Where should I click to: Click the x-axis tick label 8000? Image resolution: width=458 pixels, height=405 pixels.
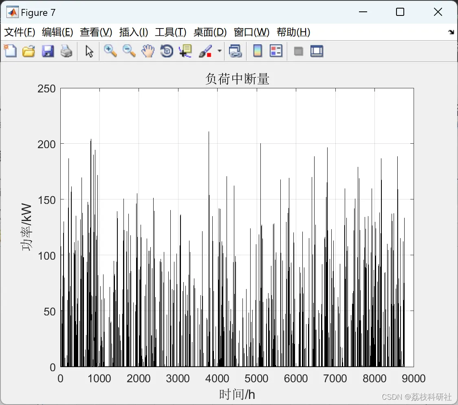tap(374, 379)
